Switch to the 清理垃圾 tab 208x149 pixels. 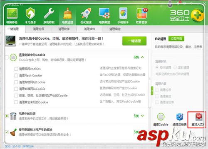[38, 29]
